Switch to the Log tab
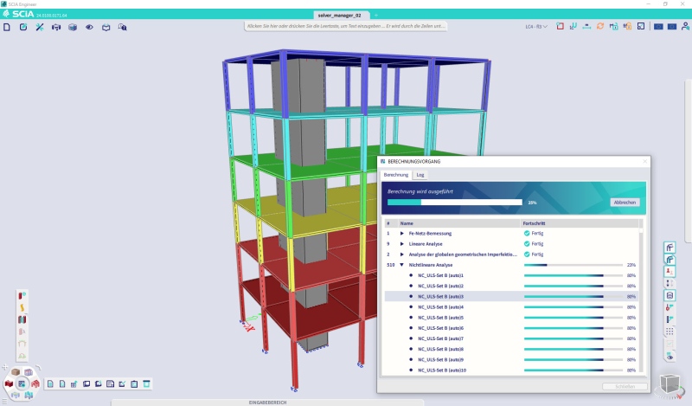 420,175
